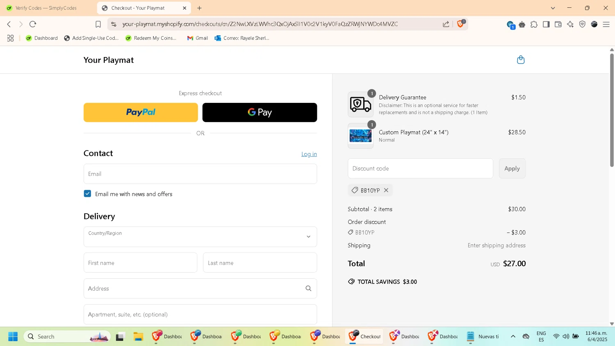The width and height of the screenshot is (615, 346).
Task: Open File Explorer from the taskbar
Action: [138, 337]
